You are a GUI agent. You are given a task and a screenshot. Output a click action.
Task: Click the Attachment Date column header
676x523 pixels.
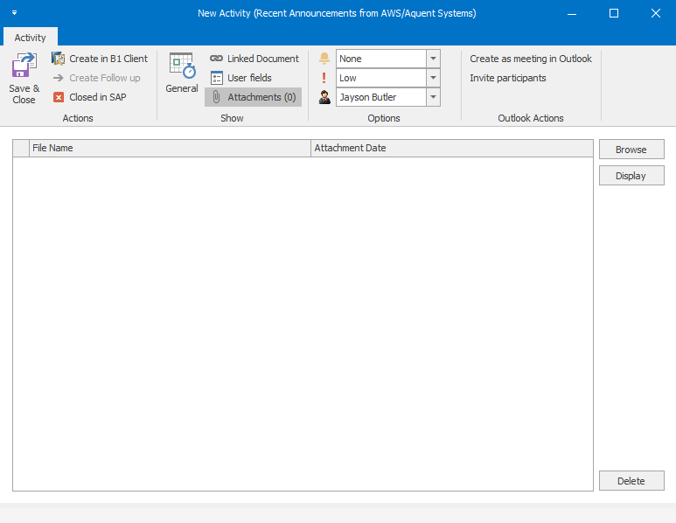coord(452,148)
